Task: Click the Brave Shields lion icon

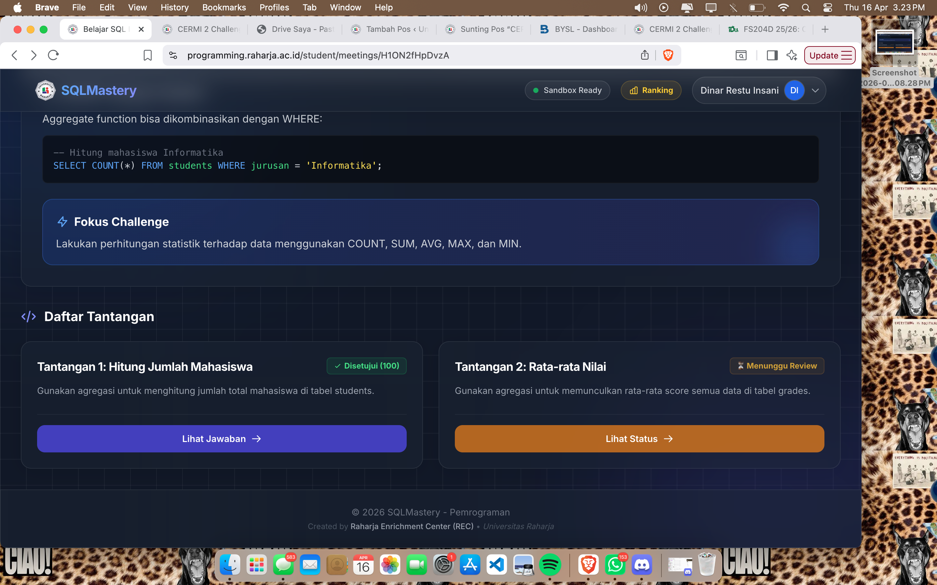Action: coord(668,55)
